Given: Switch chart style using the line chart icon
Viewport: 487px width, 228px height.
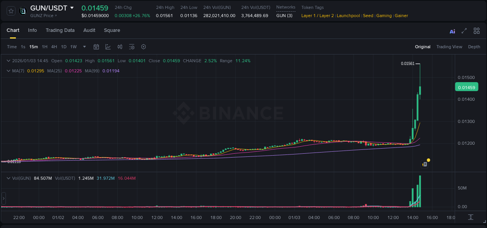Looking at the screenshot, I should point(108,47).
